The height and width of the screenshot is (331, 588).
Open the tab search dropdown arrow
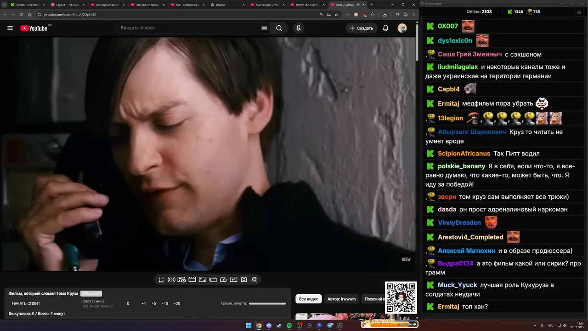point(5,5)
